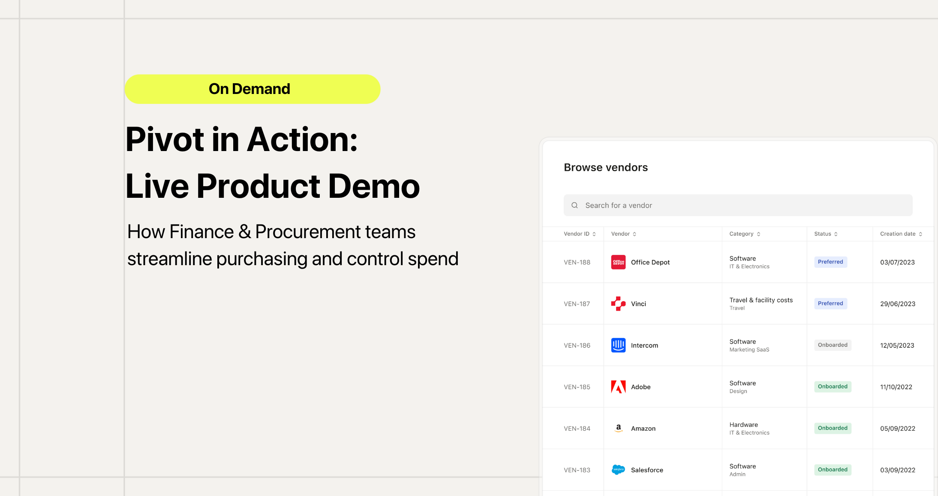Sort by Vendor ID column arrows
938x496 pixels.
[594, 234]
